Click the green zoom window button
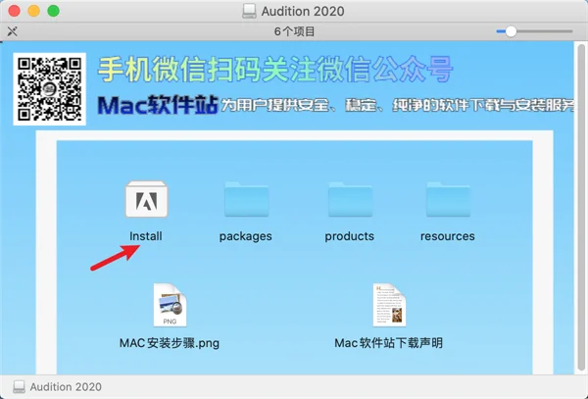The width and height of the screenshot is (588, 399). pos(53,11)
